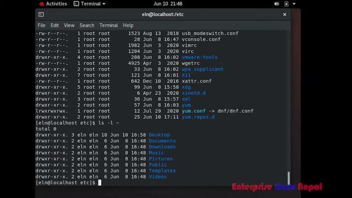Click the Public directory name

tap(158, 165)
